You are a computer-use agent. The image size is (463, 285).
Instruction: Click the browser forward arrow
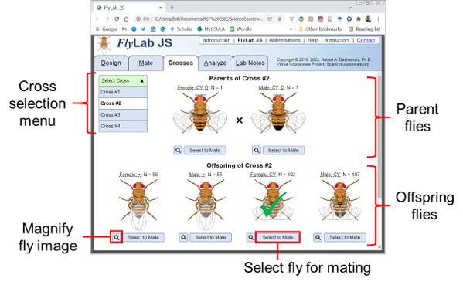pos(107,19)
